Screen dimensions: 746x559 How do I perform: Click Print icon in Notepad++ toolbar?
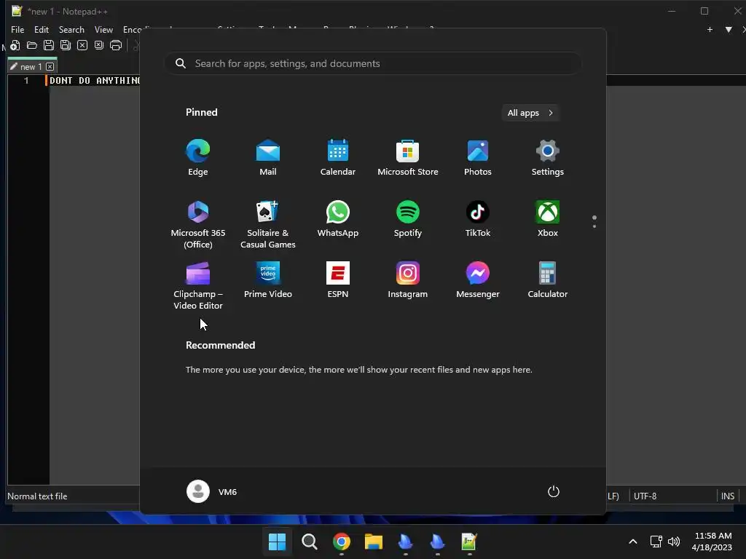click(116, 45)
